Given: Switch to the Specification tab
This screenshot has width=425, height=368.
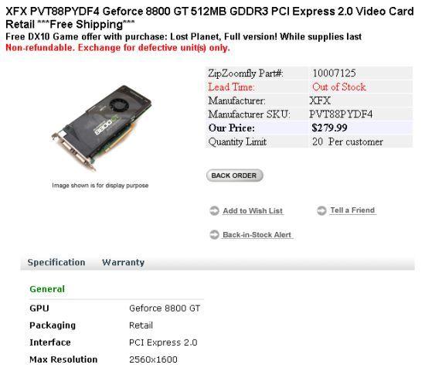Looking at the screenshot, I should pos(56,262).
